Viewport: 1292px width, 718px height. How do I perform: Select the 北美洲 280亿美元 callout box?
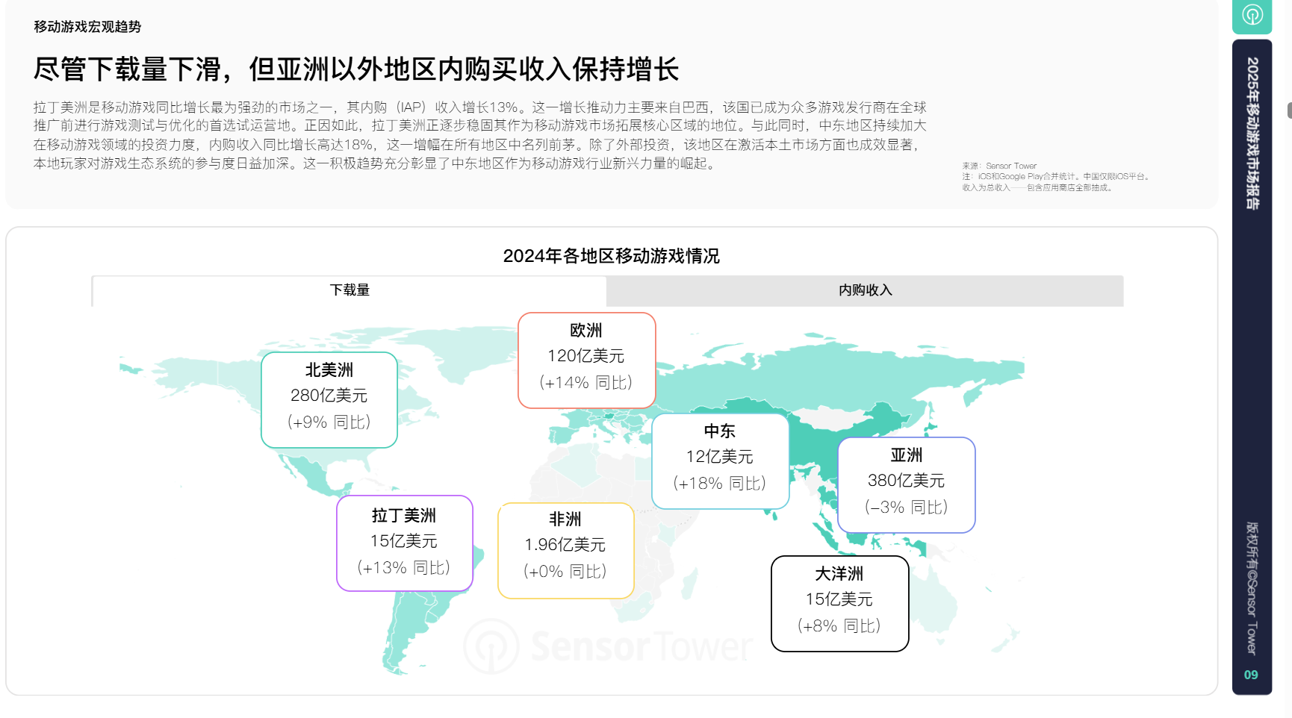click(x=329, y=400)
